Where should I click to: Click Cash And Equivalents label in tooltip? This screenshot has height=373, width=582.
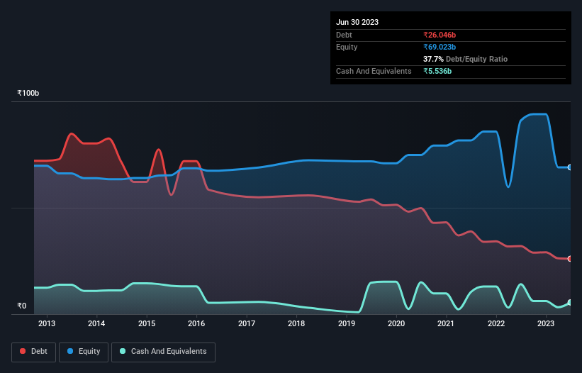(x=374, y=71)
